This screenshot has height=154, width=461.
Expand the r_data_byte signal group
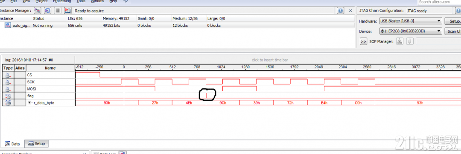(x=29, y=103)
